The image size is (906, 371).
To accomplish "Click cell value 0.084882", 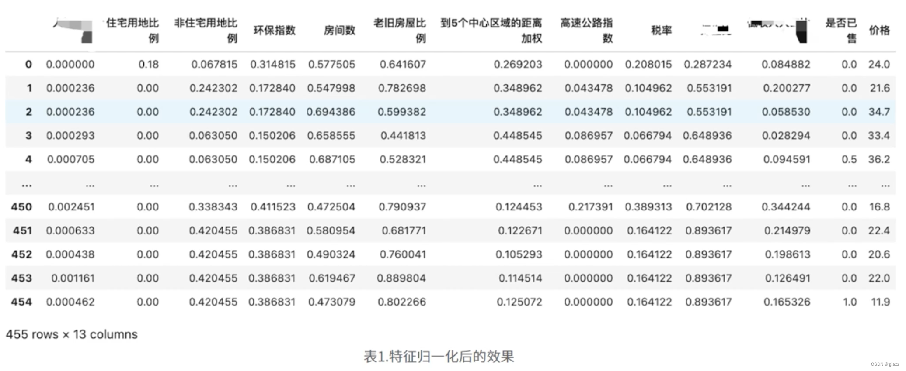I will [786, 65].
